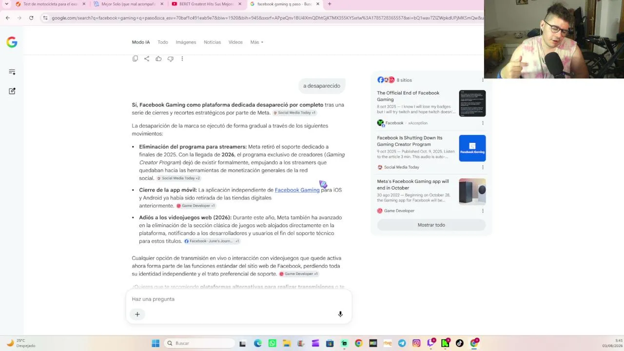
Task: Reload the current page
Action: (x=31, y=18)
